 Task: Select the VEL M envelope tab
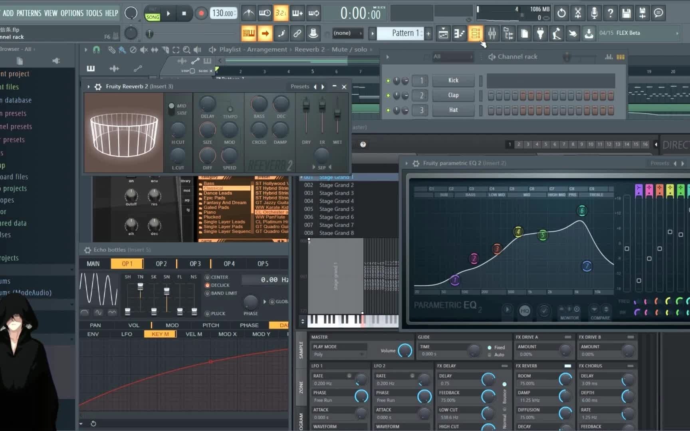[x=194, y=334]
